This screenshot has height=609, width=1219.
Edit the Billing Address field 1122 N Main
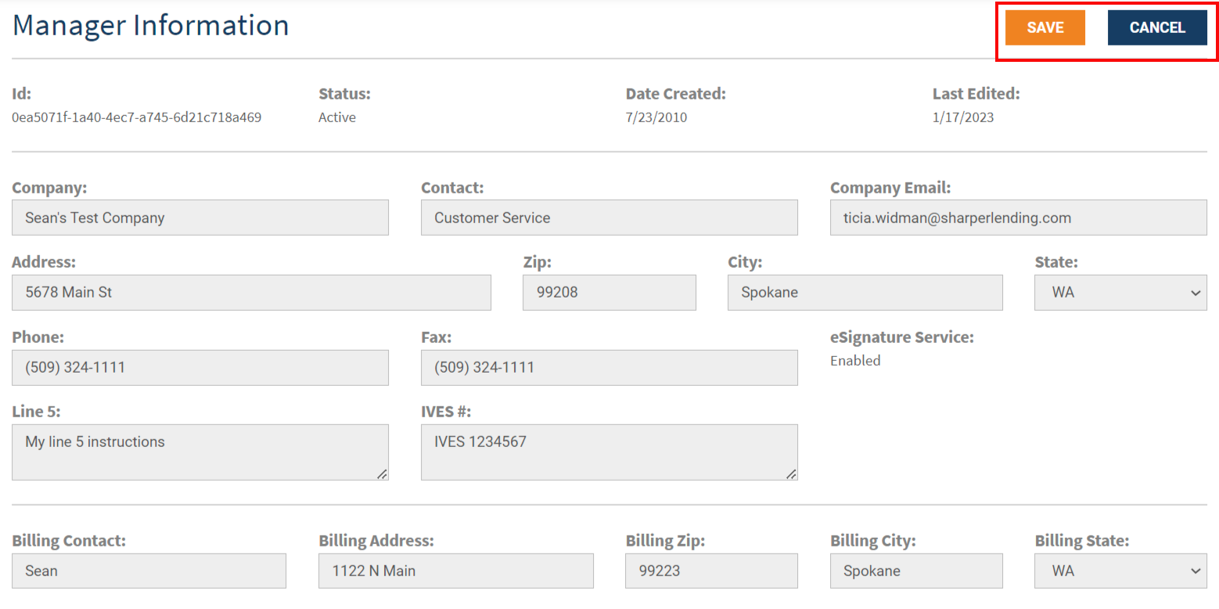tap(456, 571)
